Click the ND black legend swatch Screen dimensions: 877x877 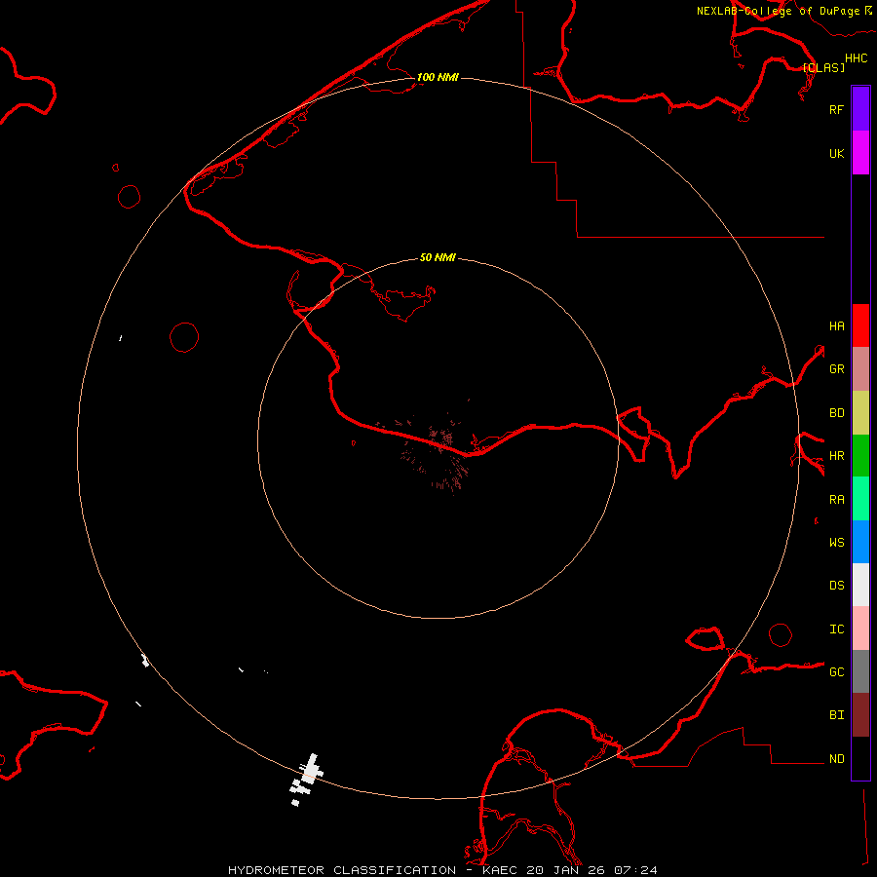point(860,758)
